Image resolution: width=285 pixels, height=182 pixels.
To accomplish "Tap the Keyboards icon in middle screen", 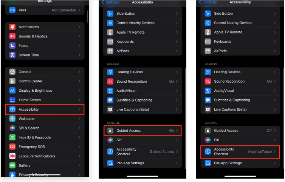I will point(110,42).
